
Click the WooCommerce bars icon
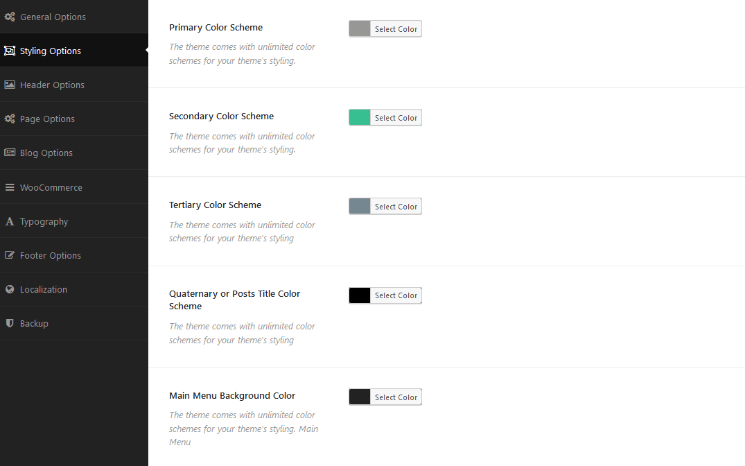(x=10, y=187)
